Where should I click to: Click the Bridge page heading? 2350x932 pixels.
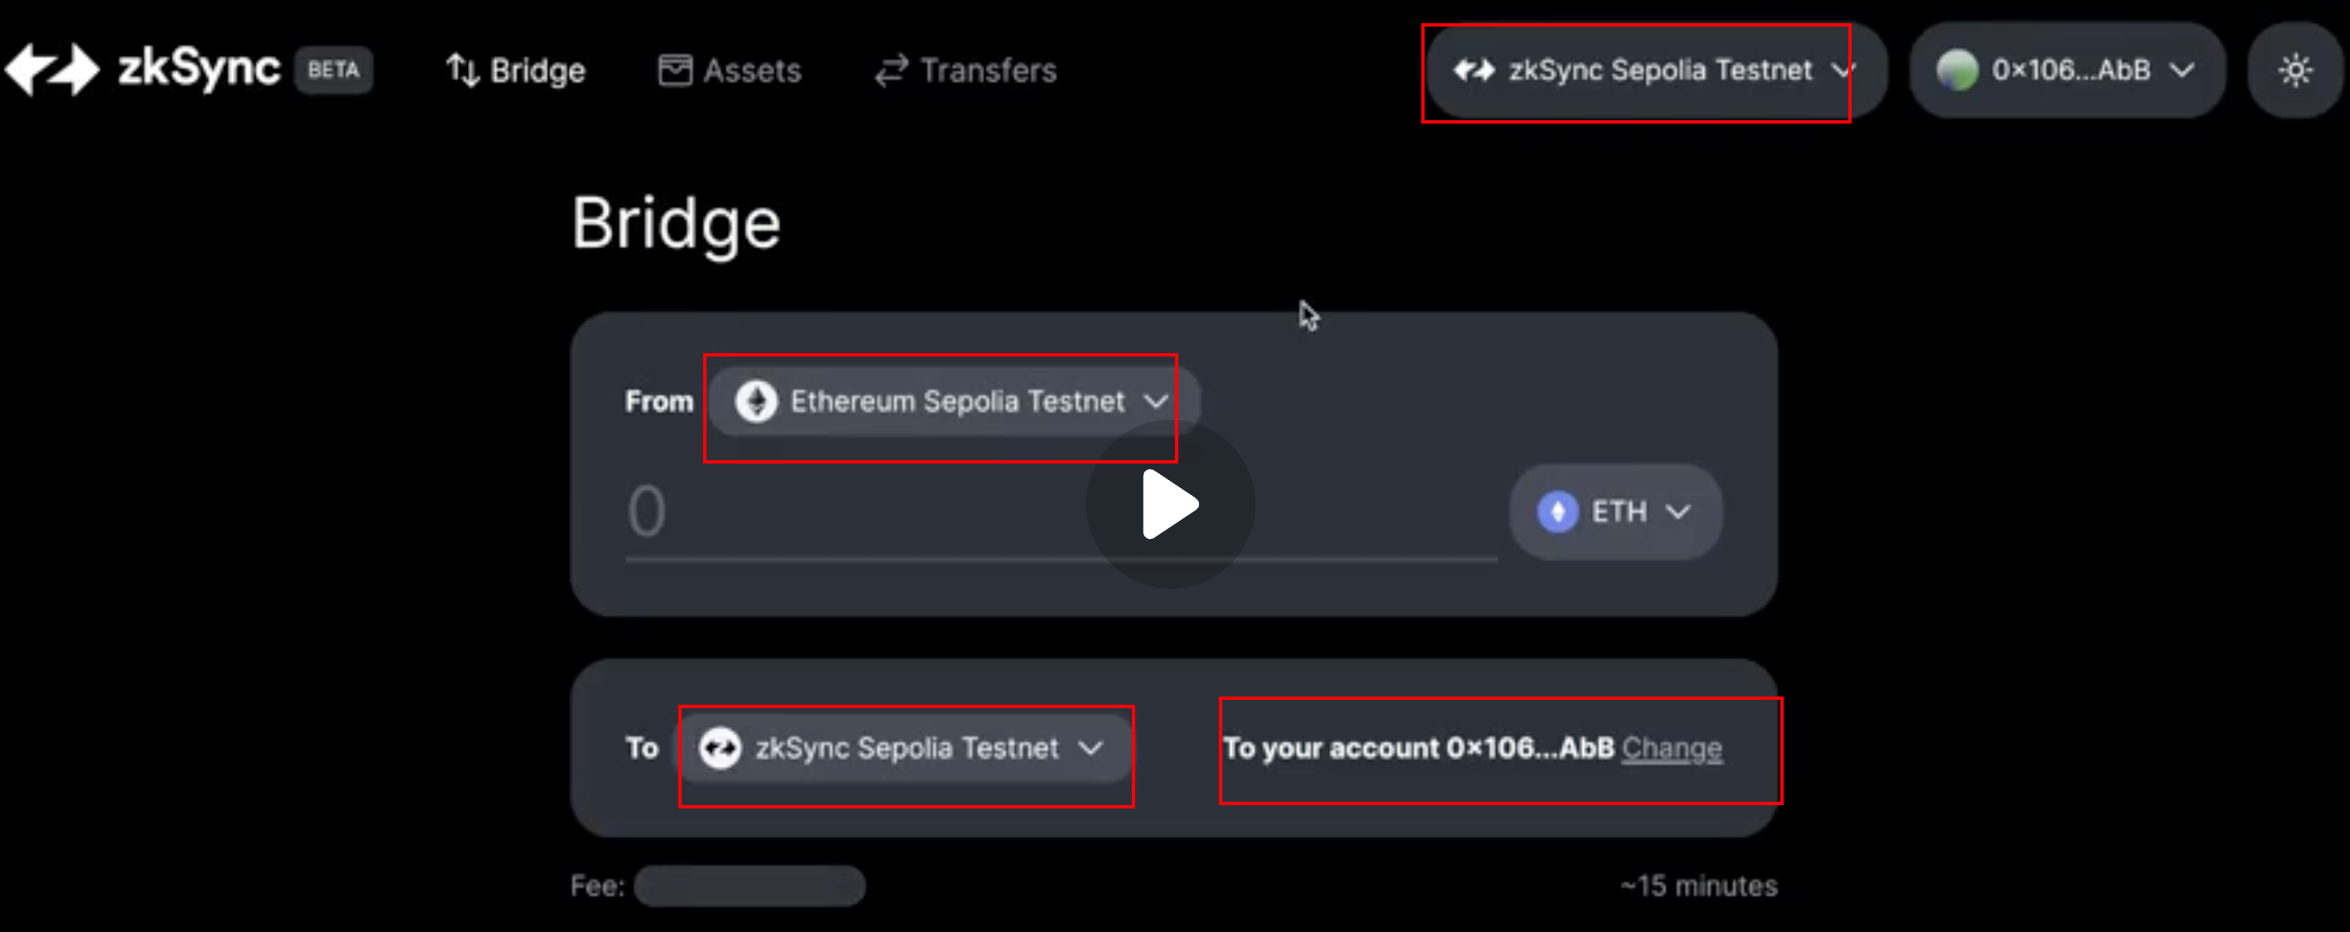click(x=676, y=225)
